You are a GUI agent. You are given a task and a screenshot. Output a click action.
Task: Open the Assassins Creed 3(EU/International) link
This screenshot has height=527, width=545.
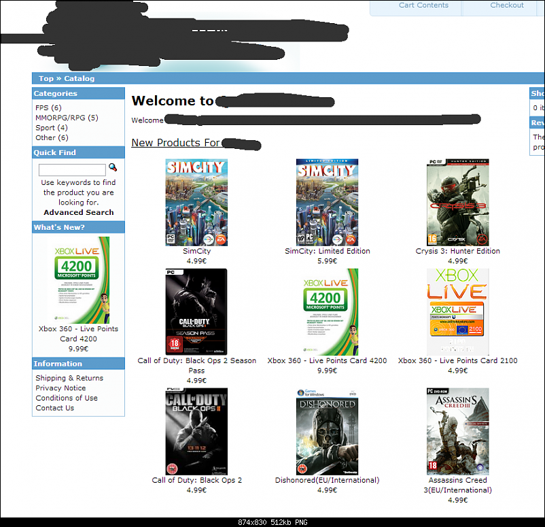coord(458,486)
